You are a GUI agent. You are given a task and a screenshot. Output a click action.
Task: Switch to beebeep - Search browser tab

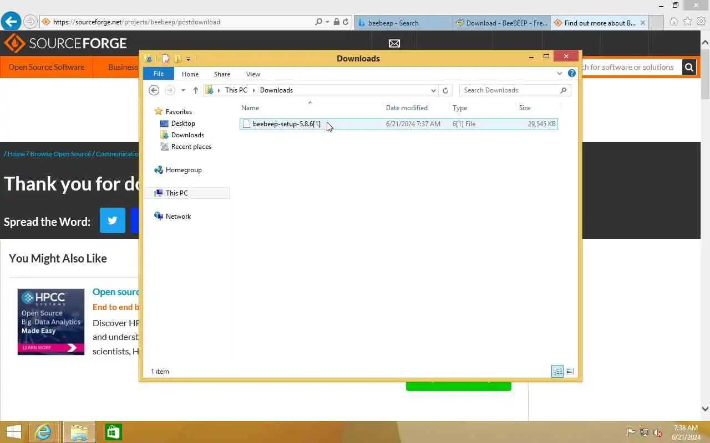(x=403, y=23)
